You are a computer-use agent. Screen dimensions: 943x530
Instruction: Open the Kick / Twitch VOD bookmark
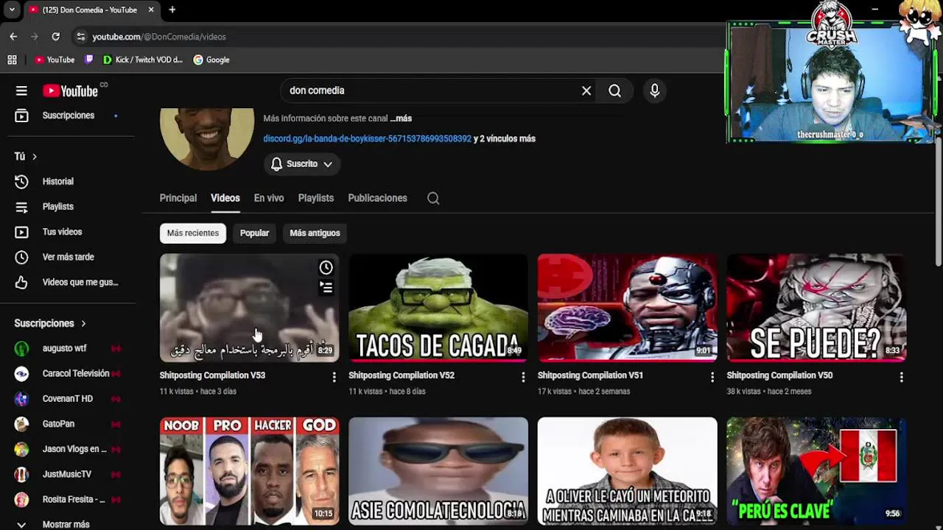[x=143, y=60]
